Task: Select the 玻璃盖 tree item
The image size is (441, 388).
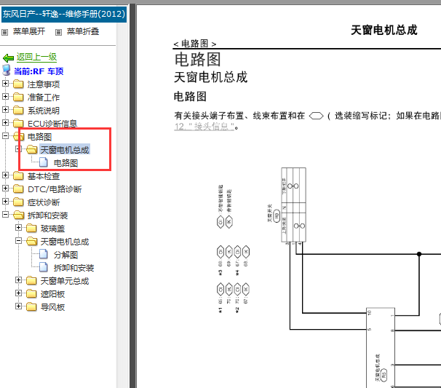Action: (52, 229)
